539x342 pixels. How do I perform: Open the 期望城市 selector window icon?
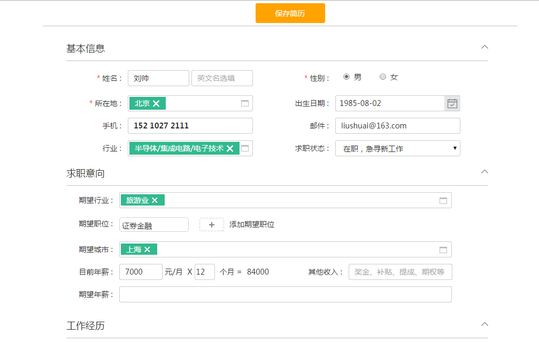point(443,249)
